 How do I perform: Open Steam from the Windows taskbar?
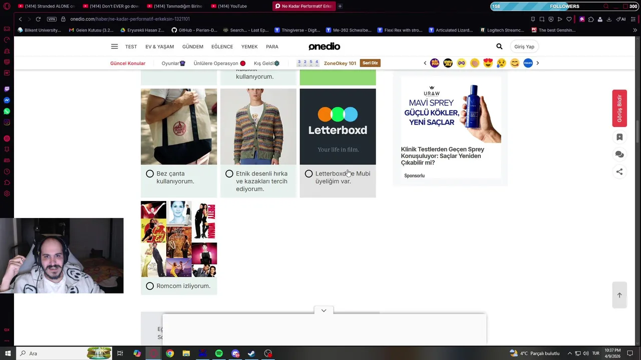pos(251,353)
